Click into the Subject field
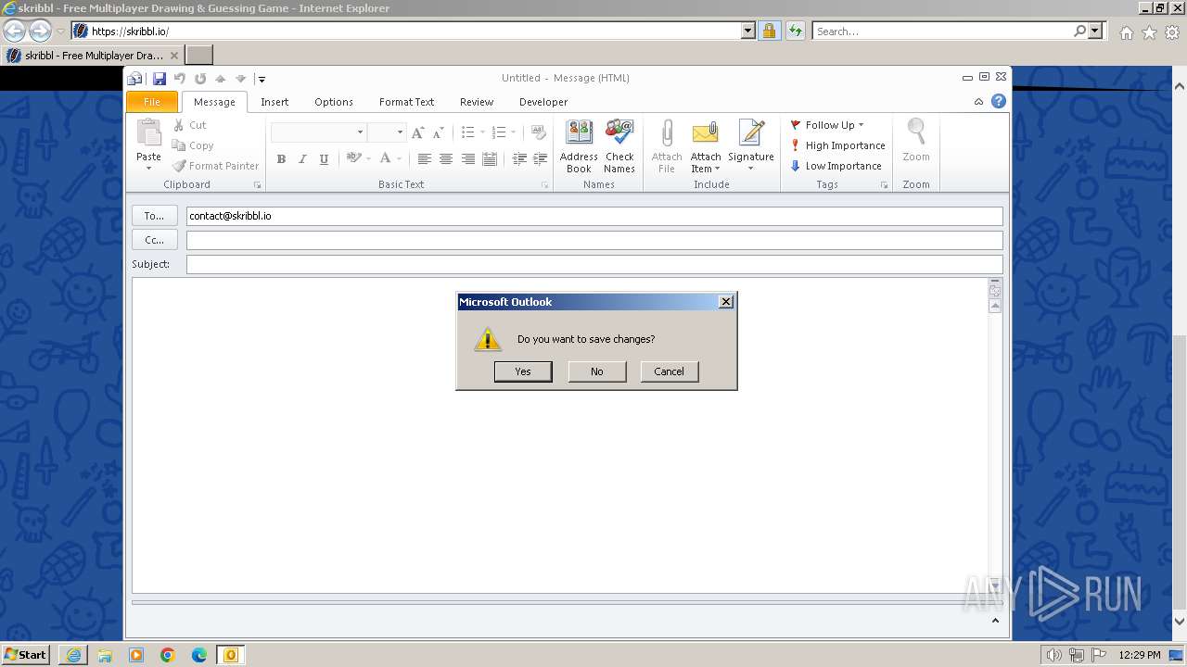This screenshot has width=1187, height=667. (594, 264)
